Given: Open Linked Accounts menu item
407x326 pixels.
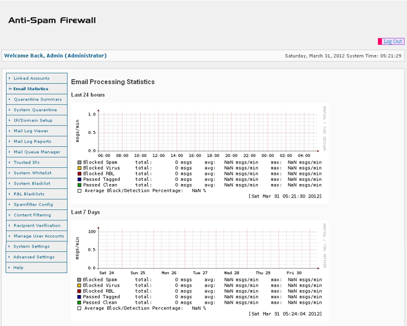Looking at the screenshot, I should (37, 78).
